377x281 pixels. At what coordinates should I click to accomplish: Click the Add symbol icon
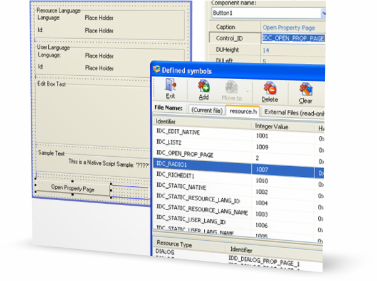click(204, 90)
